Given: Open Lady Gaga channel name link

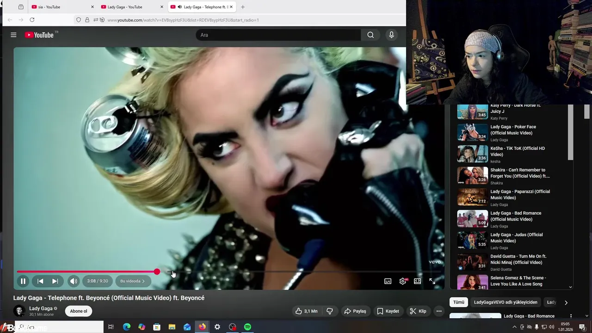Looking at the screenshot, I should point(41,308).
